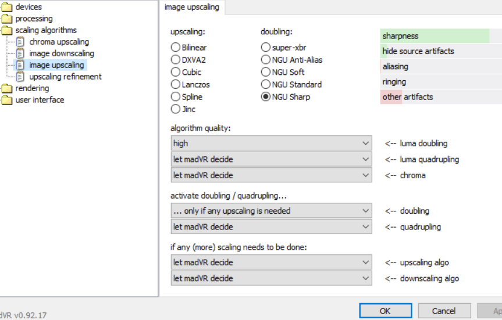The image size is (502, 320).
Task: Open the upscaling algo dropdown
Action: pyautogui.click(x=271, y=262)
